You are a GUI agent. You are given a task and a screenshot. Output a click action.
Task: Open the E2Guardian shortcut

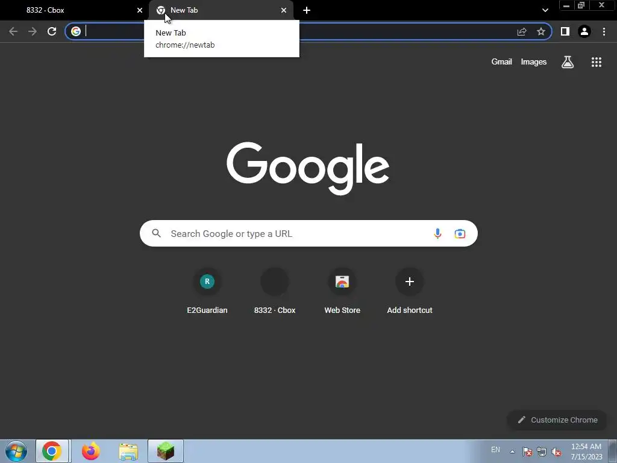207,291
